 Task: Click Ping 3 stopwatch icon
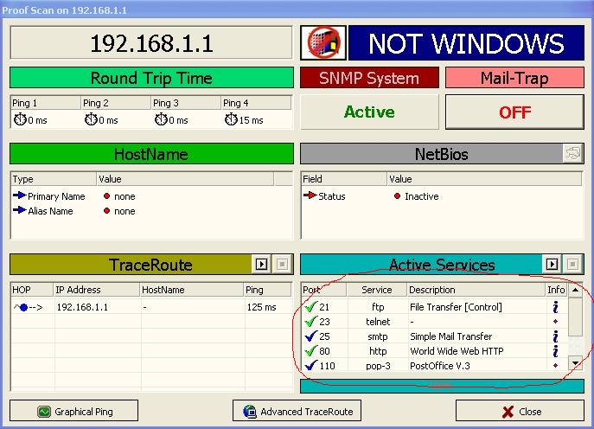point(161,119)
